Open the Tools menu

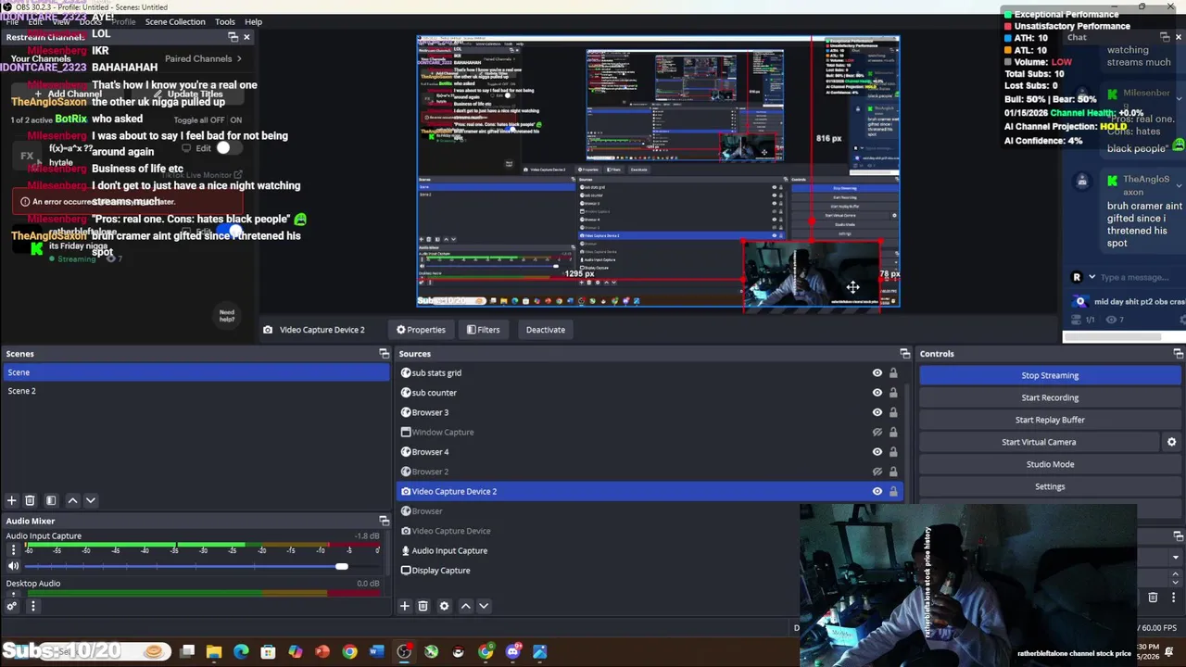(225, 21)
